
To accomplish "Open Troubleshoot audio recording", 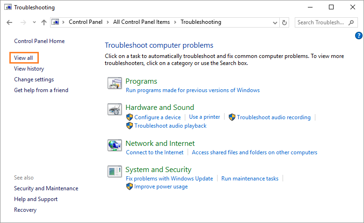I will click(x=274, y=117).
